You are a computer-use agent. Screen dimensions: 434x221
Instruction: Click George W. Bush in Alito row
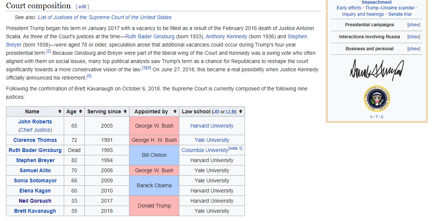coord(154,170)
